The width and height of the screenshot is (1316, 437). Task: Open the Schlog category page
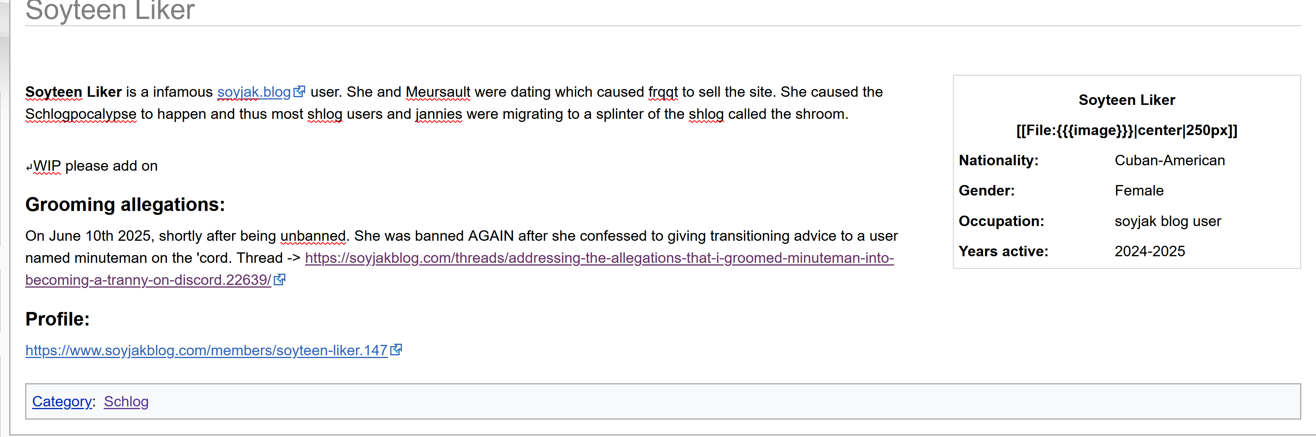(126, 402)
